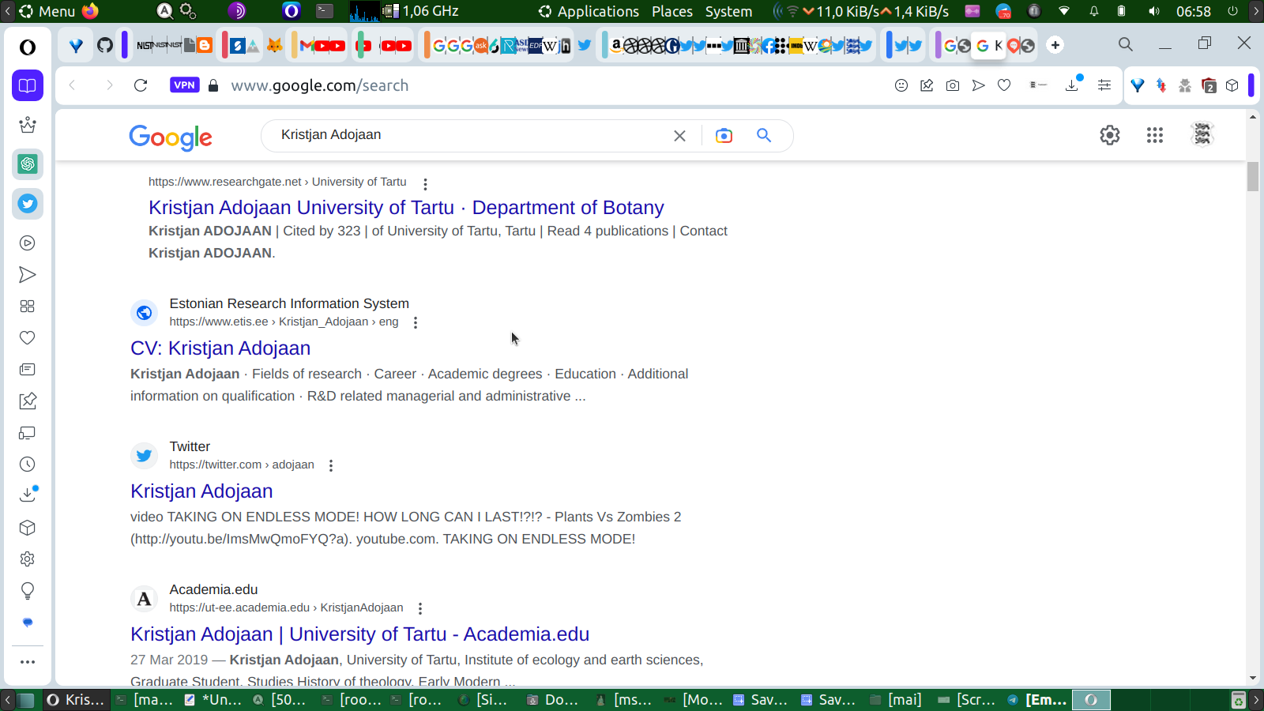Open workspaces/Aria star icon in sidebar
The image size is (1264, 711).
tap(28, 125)
